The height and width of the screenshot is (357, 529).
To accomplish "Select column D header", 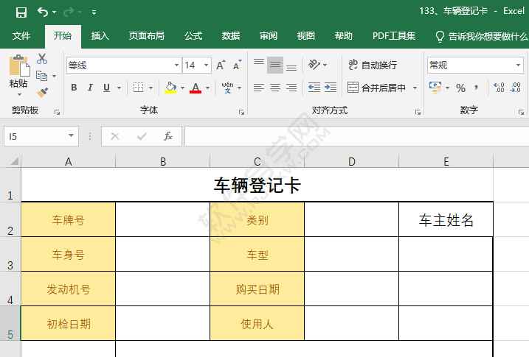I will (x=351, y=161).
